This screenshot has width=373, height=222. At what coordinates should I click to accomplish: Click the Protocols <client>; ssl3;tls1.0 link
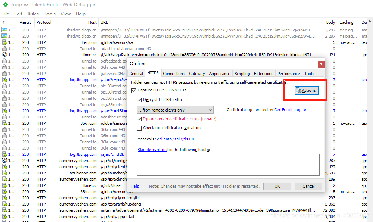[175, 139]
